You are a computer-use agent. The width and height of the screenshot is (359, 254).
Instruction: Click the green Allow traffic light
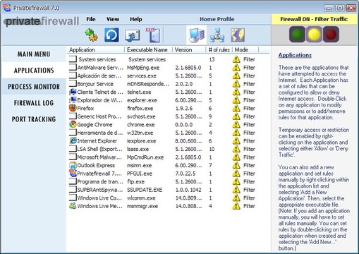click(297, 35)
